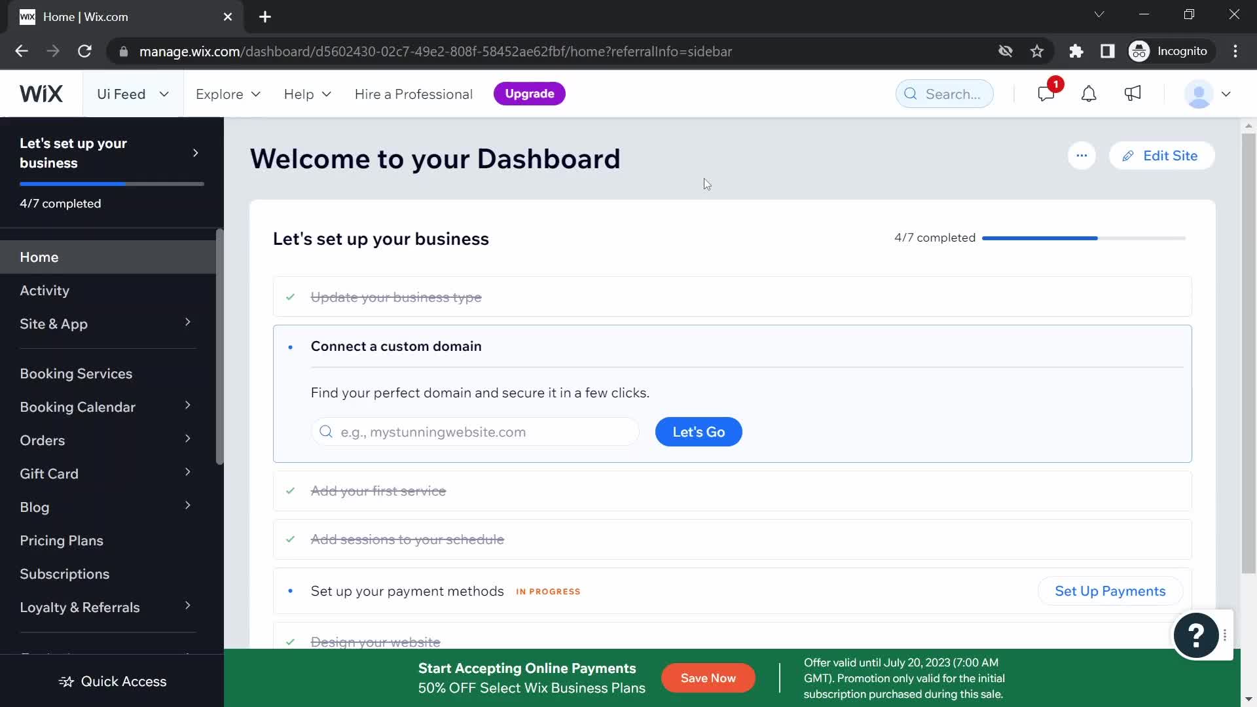This screenshot has height=707, width=1257.
Task: Click the Update your business type step
Action: (x=732, y=297)
